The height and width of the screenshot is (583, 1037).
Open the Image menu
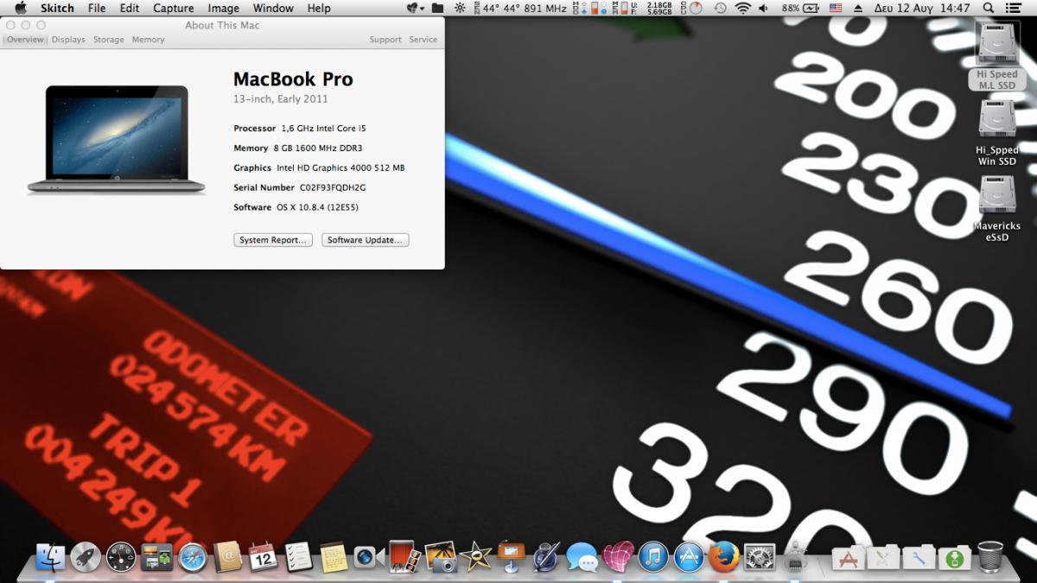tap(224, 8)
